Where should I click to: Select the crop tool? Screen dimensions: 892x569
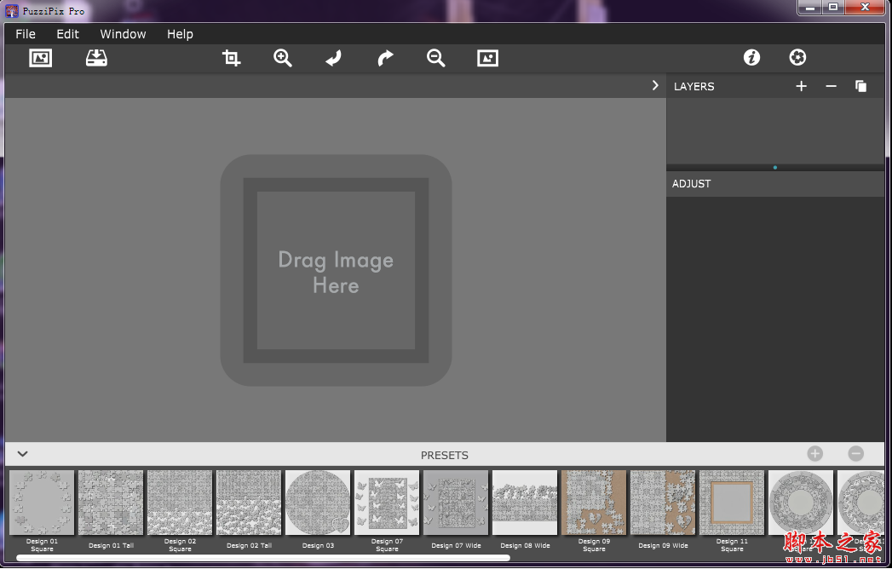click(x=231, y=58)
